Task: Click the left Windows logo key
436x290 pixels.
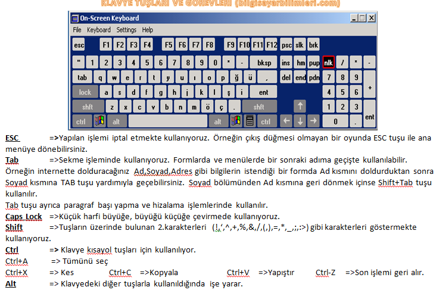Action: (x=99, y=121)
